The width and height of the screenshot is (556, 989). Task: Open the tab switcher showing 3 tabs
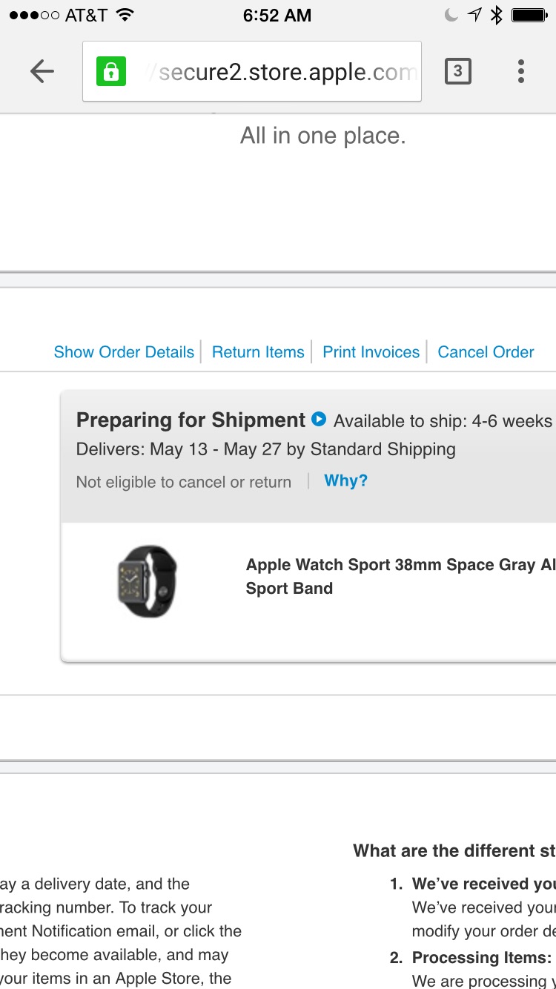tap(457, 71)
